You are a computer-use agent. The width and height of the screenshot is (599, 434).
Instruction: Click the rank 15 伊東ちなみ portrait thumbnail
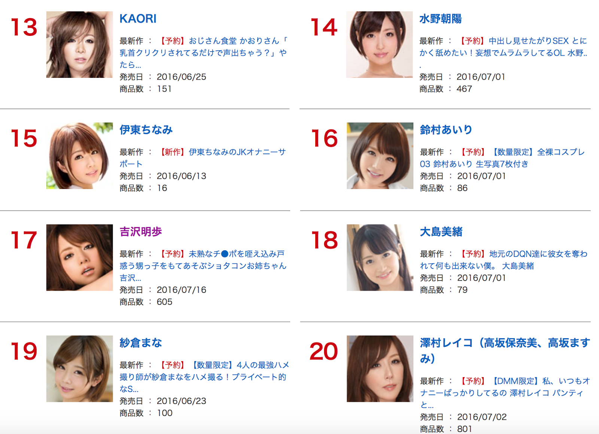pyautogui.click(x=79, y=156)
